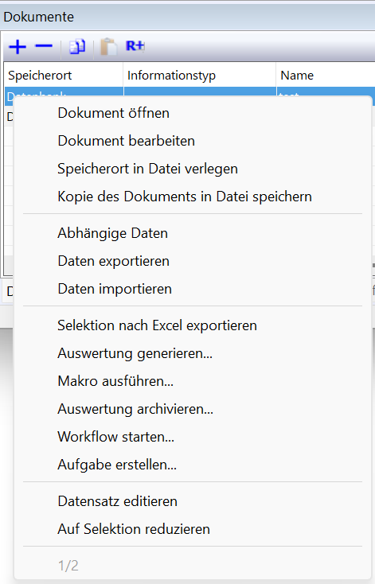Click the blue minus remove icon
This screenshot has width=375, height=584.
[x=44, y=46]
